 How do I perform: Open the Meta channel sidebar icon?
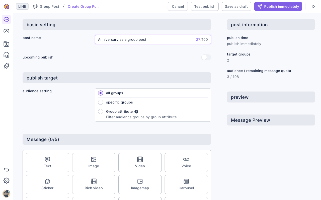pyautogui.click(x=7, y=31)
